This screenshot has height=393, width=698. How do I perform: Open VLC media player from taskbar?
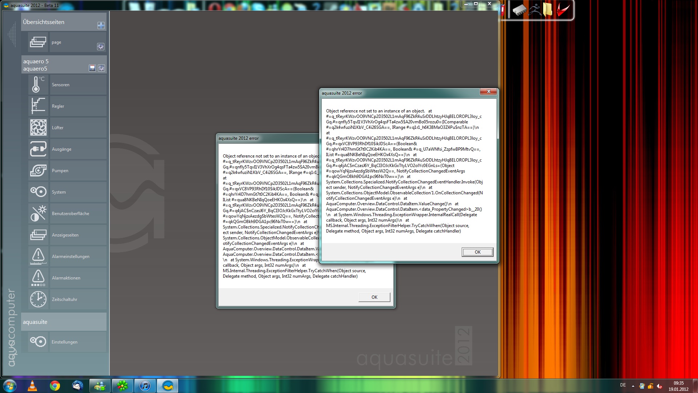(x=32, y=386)
